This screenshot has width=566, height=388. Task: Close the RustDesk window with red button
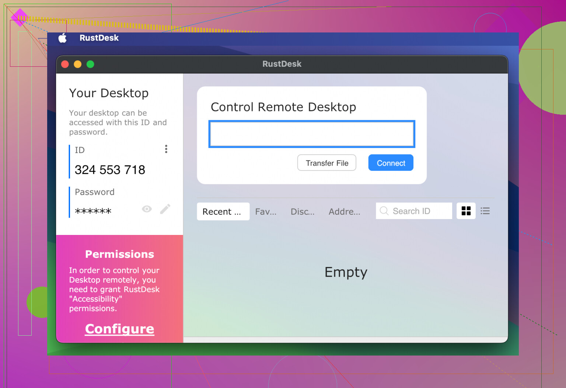[65, 64]
